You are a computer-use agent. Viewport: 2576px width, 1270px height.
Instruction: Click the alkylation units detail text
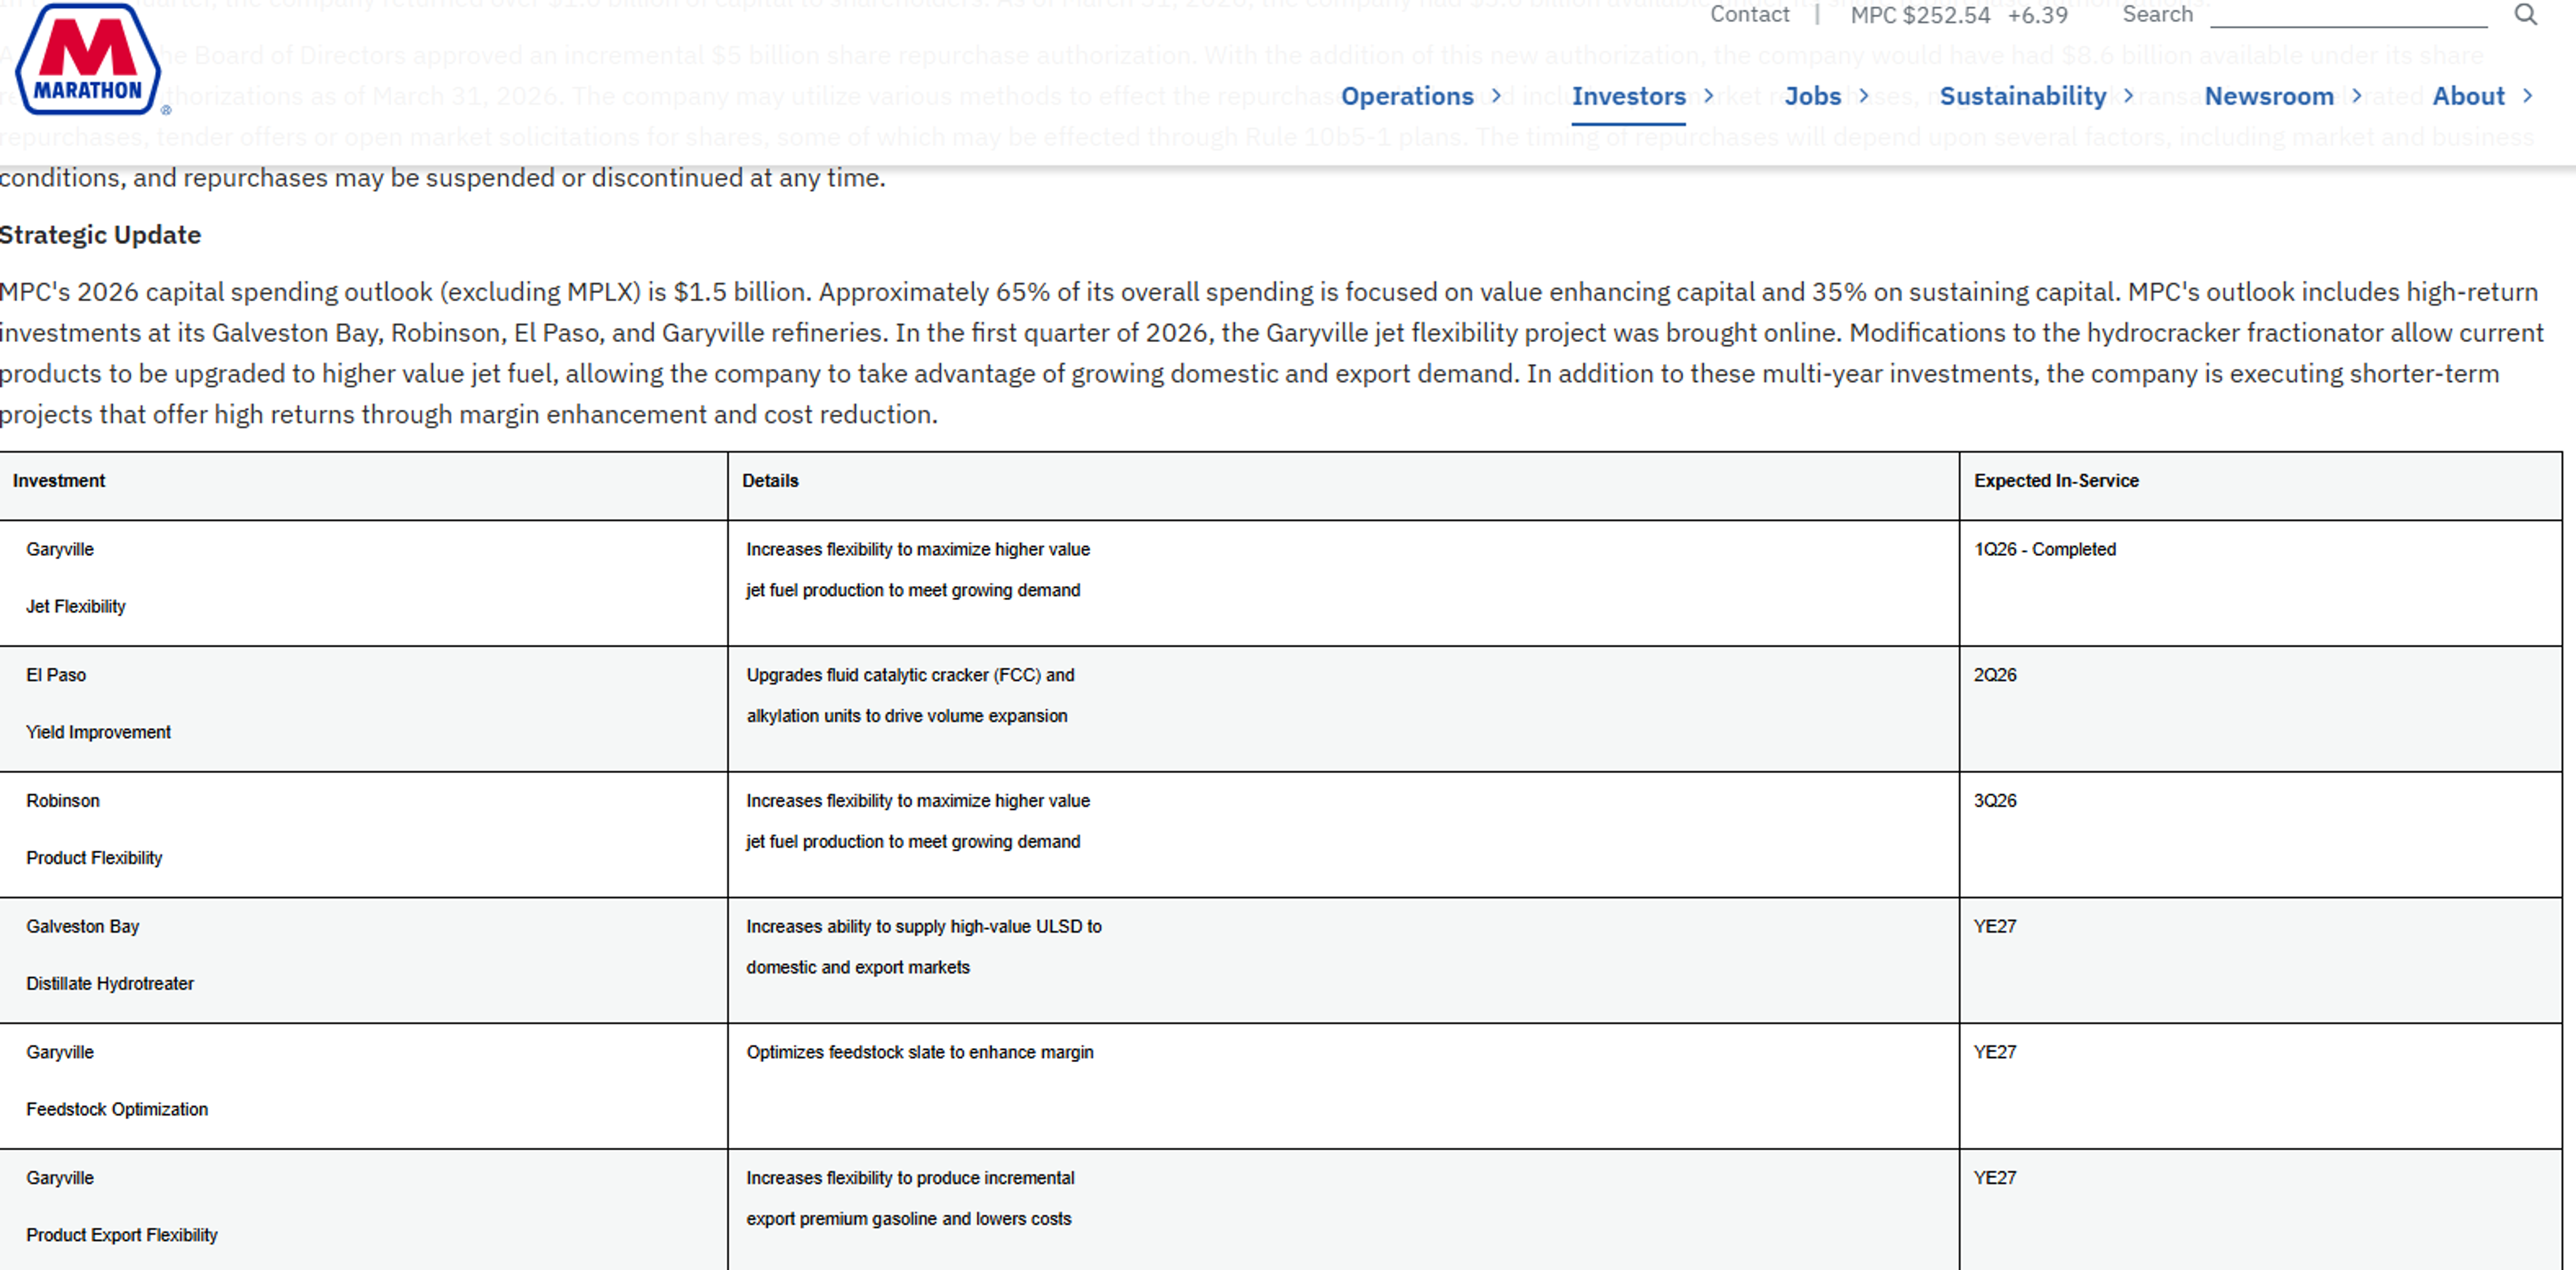point(907,716)
